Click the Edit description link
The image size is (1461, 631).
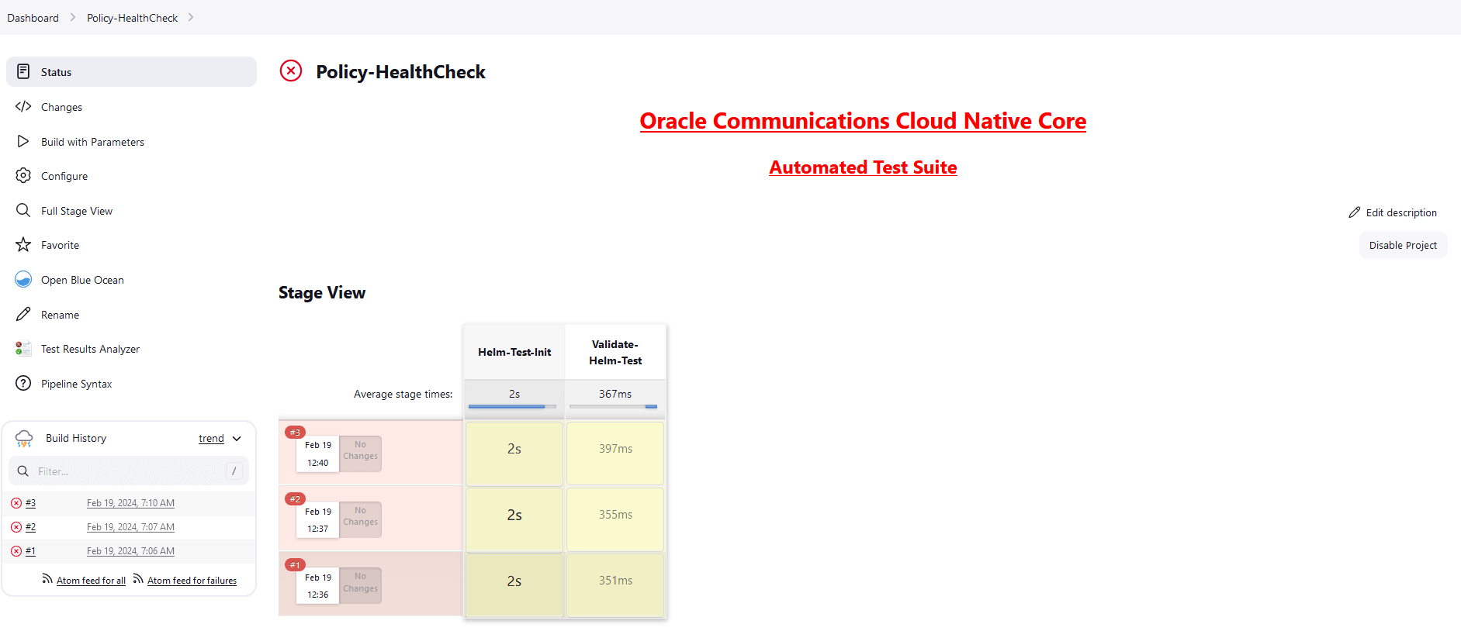pyautogui.click(x=1393, y=212)
